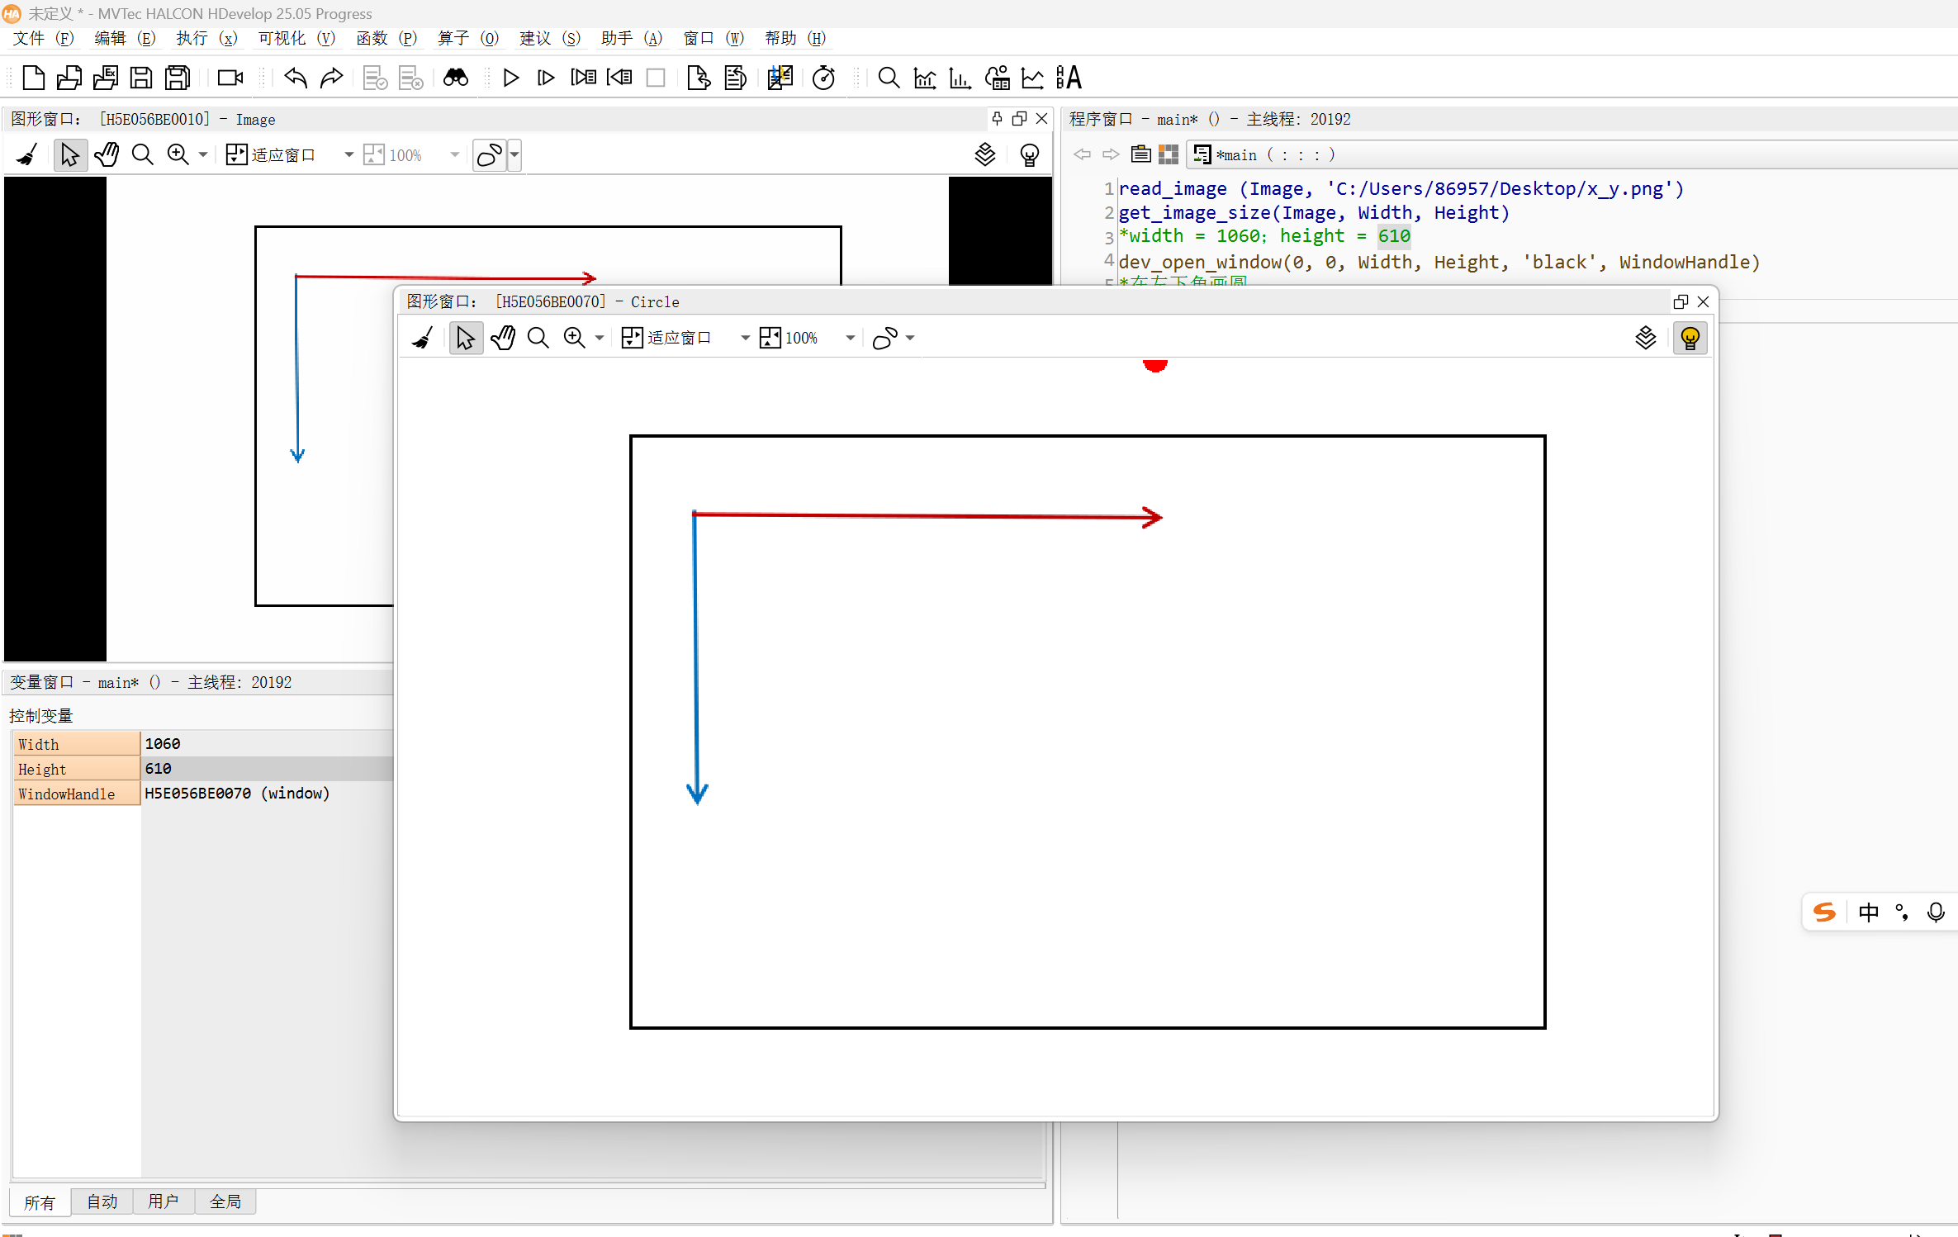
Task: Switch to the 全局 variables tab
Action: pos(225,1201)
